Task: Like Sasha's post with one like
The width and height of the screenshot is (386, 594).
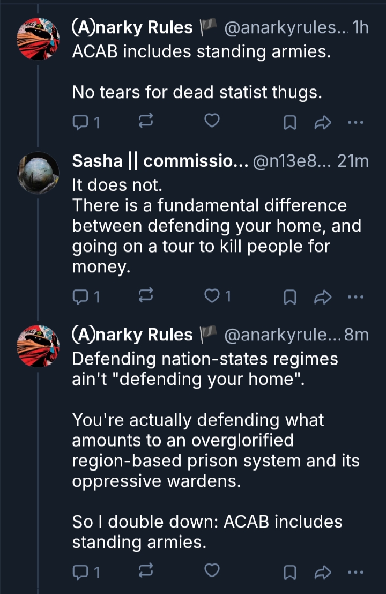Action: (x=212, y=295)
